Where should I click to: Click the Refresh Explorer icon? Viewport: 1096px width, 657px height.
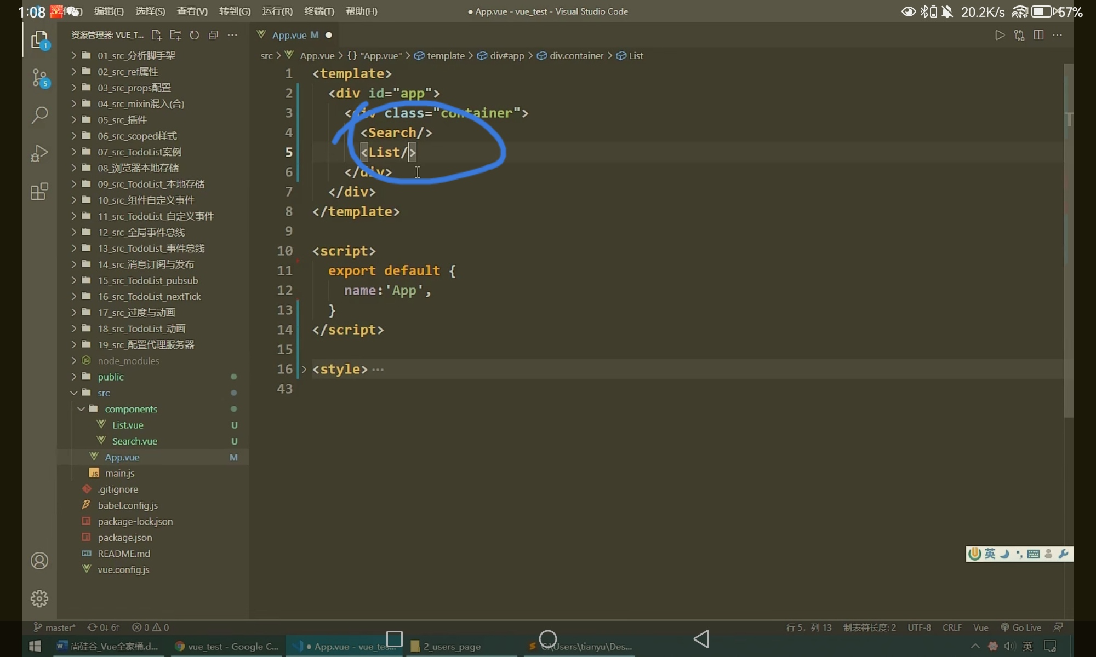[x=194, y=35]
